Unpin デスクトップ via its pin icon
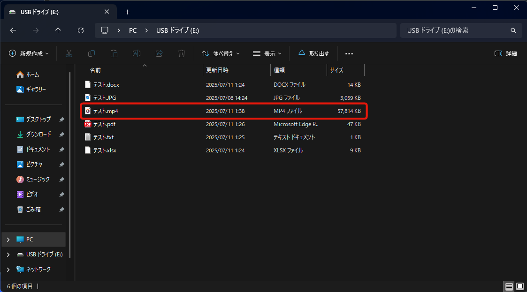The width and height of the screenshot is (527, 292). pos(62,120)
